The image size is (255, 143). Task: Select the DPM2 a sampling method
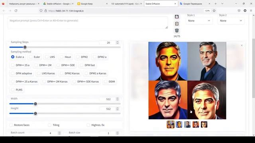pyautogui.click(x=100, y=57)
